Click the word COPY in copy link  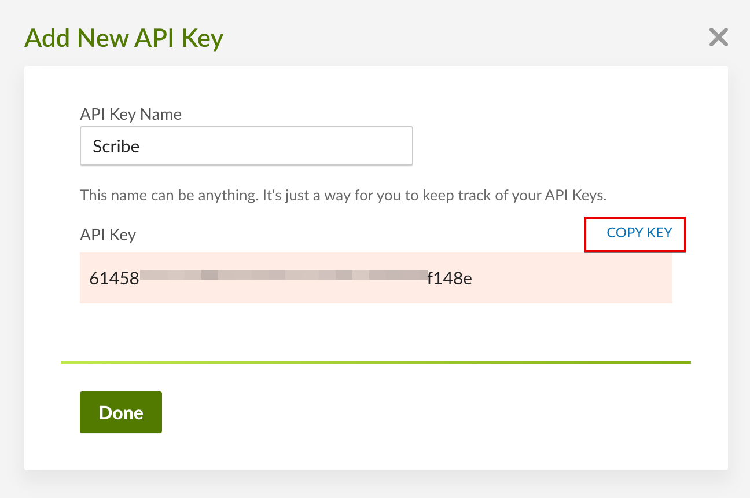pyautogui.click(x=624, y=233)
